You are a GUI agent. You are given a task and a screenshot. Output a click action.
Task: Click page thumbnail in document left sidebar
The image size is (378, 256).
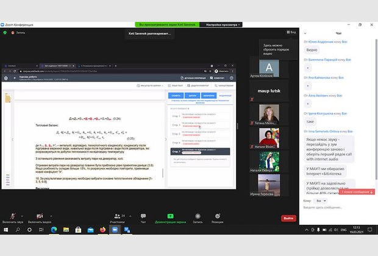click(8, 98)
